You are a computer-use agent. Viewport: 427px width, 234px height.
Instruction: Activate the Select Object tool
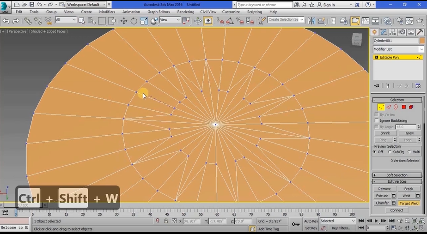coord(81,21)
